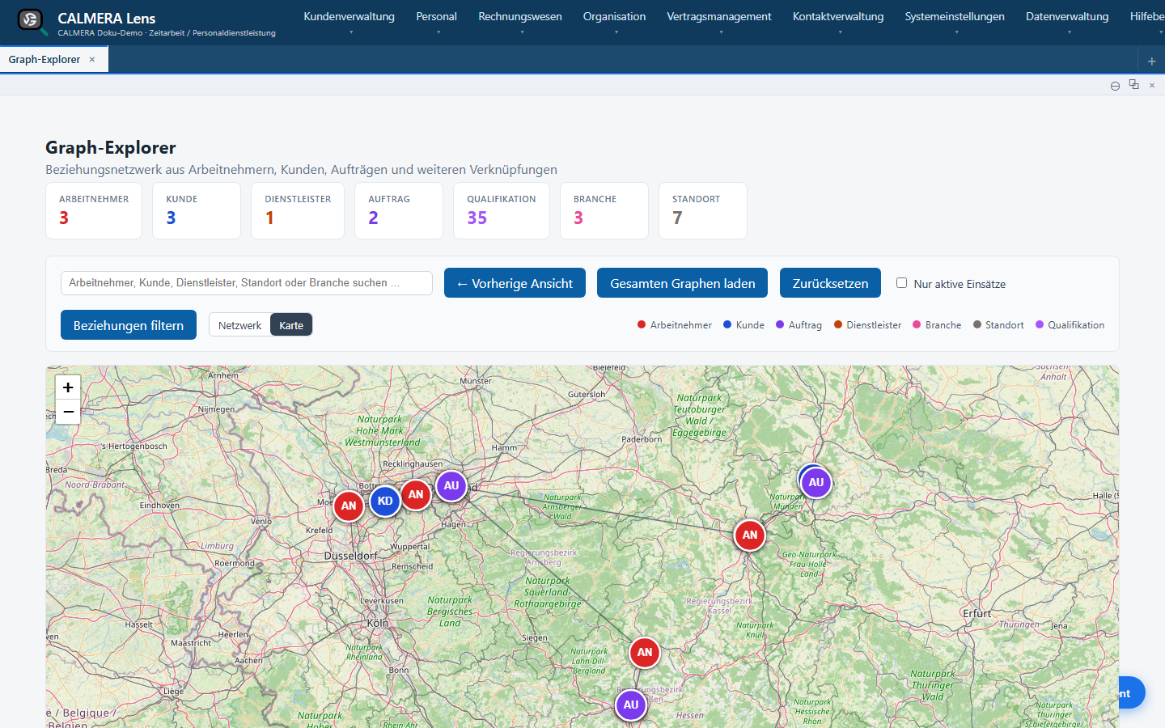Add a new tab with plus icon
The height and width of the screenshot is (728, 1165).
[x=1151, y=61]
